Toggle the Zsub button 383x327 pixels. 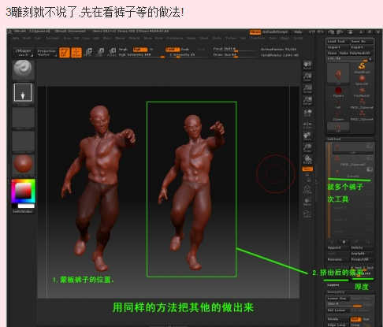[x=185, y=50]
